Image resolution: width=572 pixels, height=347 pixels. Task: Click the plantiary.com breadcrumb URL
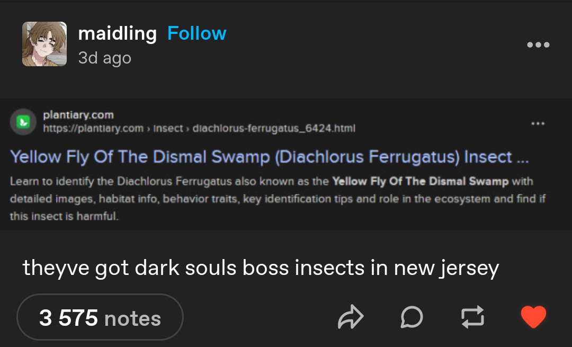[x=199, y=128]
